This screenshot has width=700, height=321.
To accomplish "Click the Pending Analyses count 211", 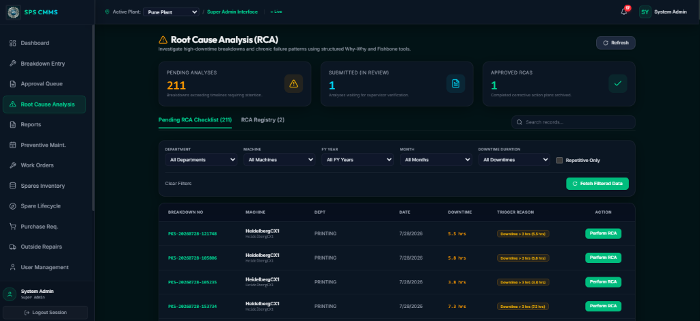I will pos(176,85).
